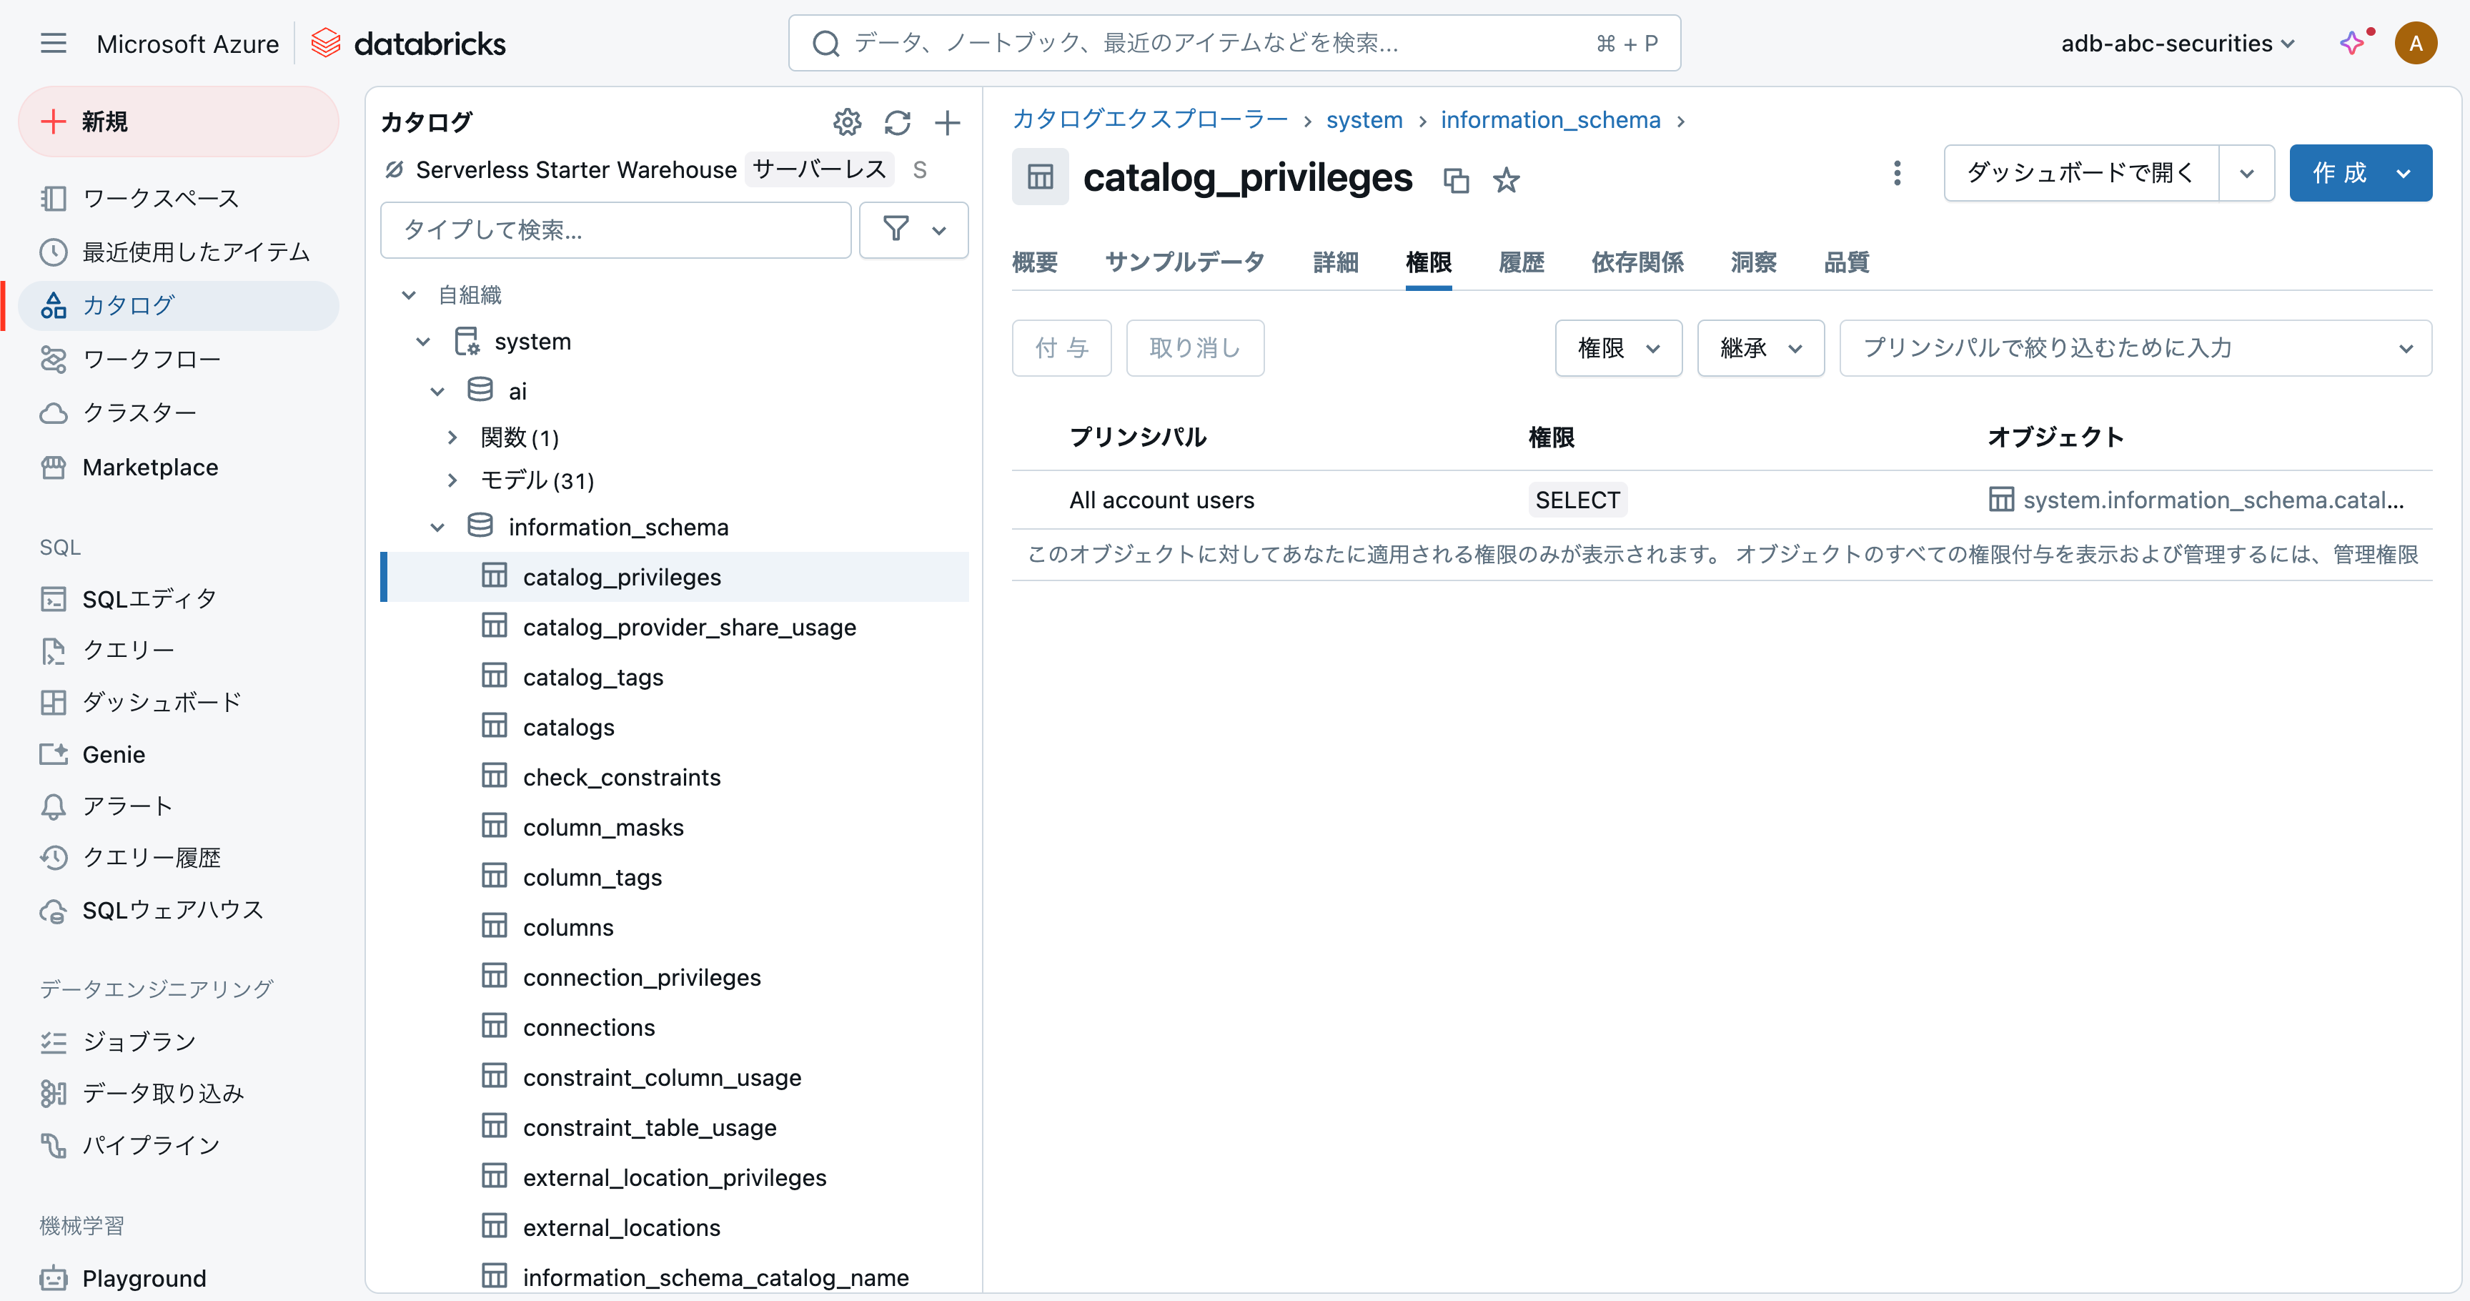Toggle the hamburger sidebar menu

(54, 43)
